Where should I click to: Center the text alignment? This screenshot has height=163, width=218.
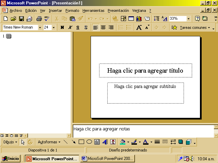click(103, 28)
